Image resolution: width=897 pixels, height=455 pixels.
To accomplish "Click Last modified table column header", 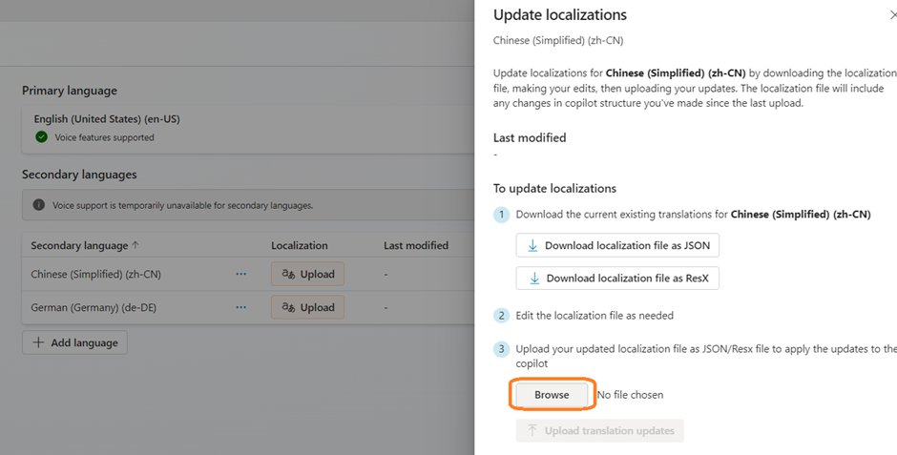I will (x=415, y=245).
